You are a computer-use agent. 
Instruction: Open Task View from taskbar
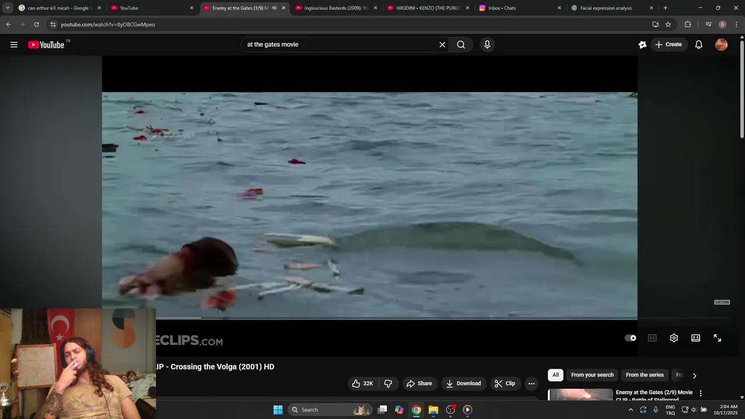(x=382, y=410)
